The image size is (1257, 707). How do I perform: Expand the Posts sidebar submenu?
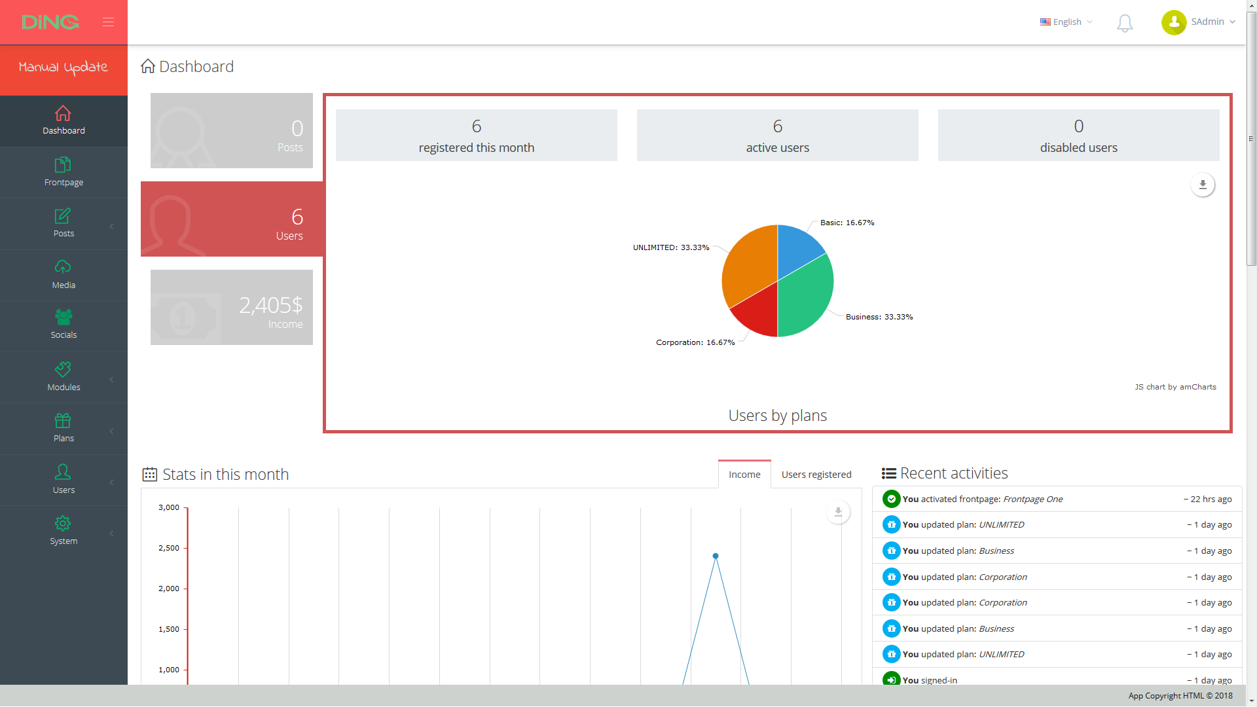click(x=111, y=226)
